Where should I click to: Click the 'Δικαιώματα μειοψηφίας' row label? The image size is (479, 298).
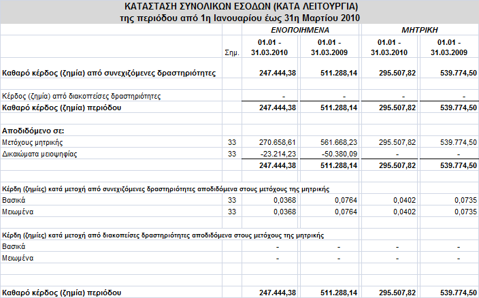coord(39,154)
